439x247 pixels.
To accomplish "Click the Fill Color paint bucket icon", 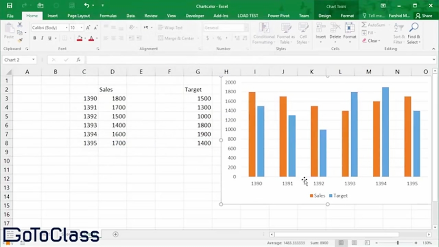I will (80, 38).
